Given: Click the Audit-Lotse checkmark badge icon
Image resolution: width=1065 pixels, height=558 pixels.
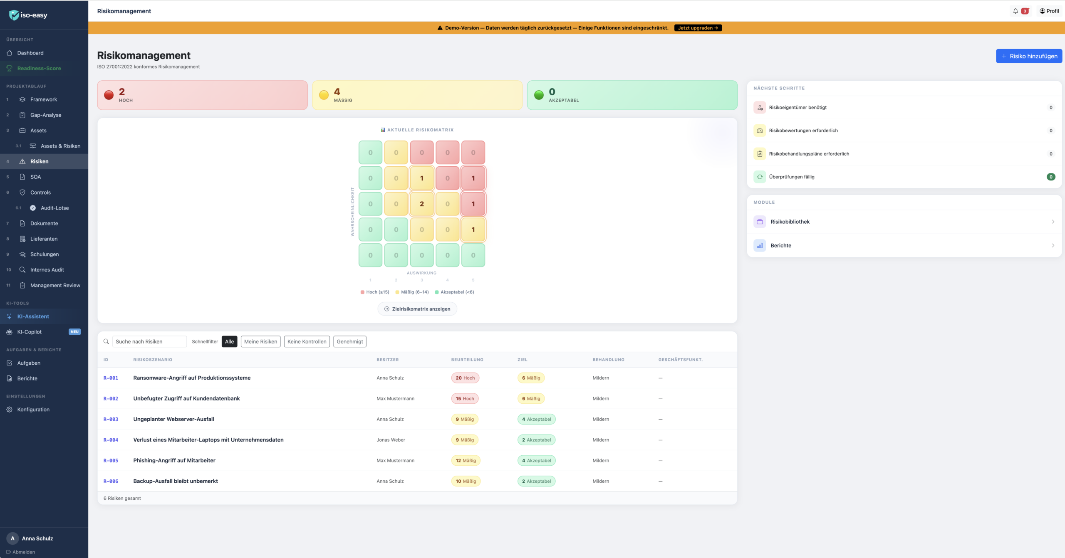Looking at the screenshot, I should coord(33,208).
